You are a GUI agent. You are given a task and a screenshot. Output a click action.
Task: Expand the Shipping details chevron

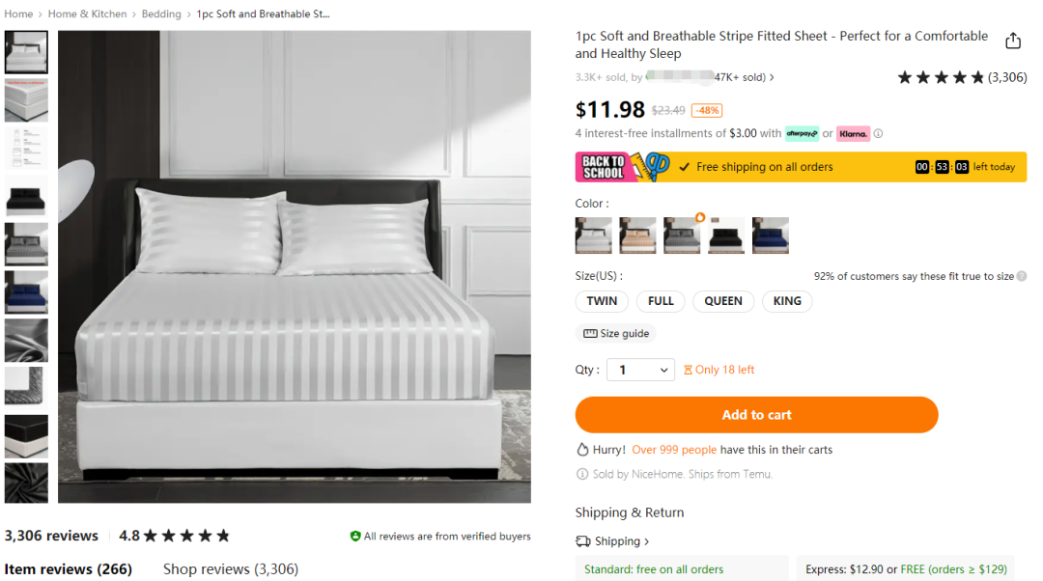tap(647, 542)
